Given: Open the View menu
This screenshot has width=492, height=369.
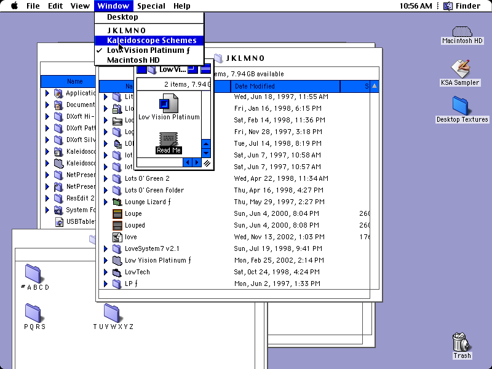Looking at the screenshot, I should point(80,6).
